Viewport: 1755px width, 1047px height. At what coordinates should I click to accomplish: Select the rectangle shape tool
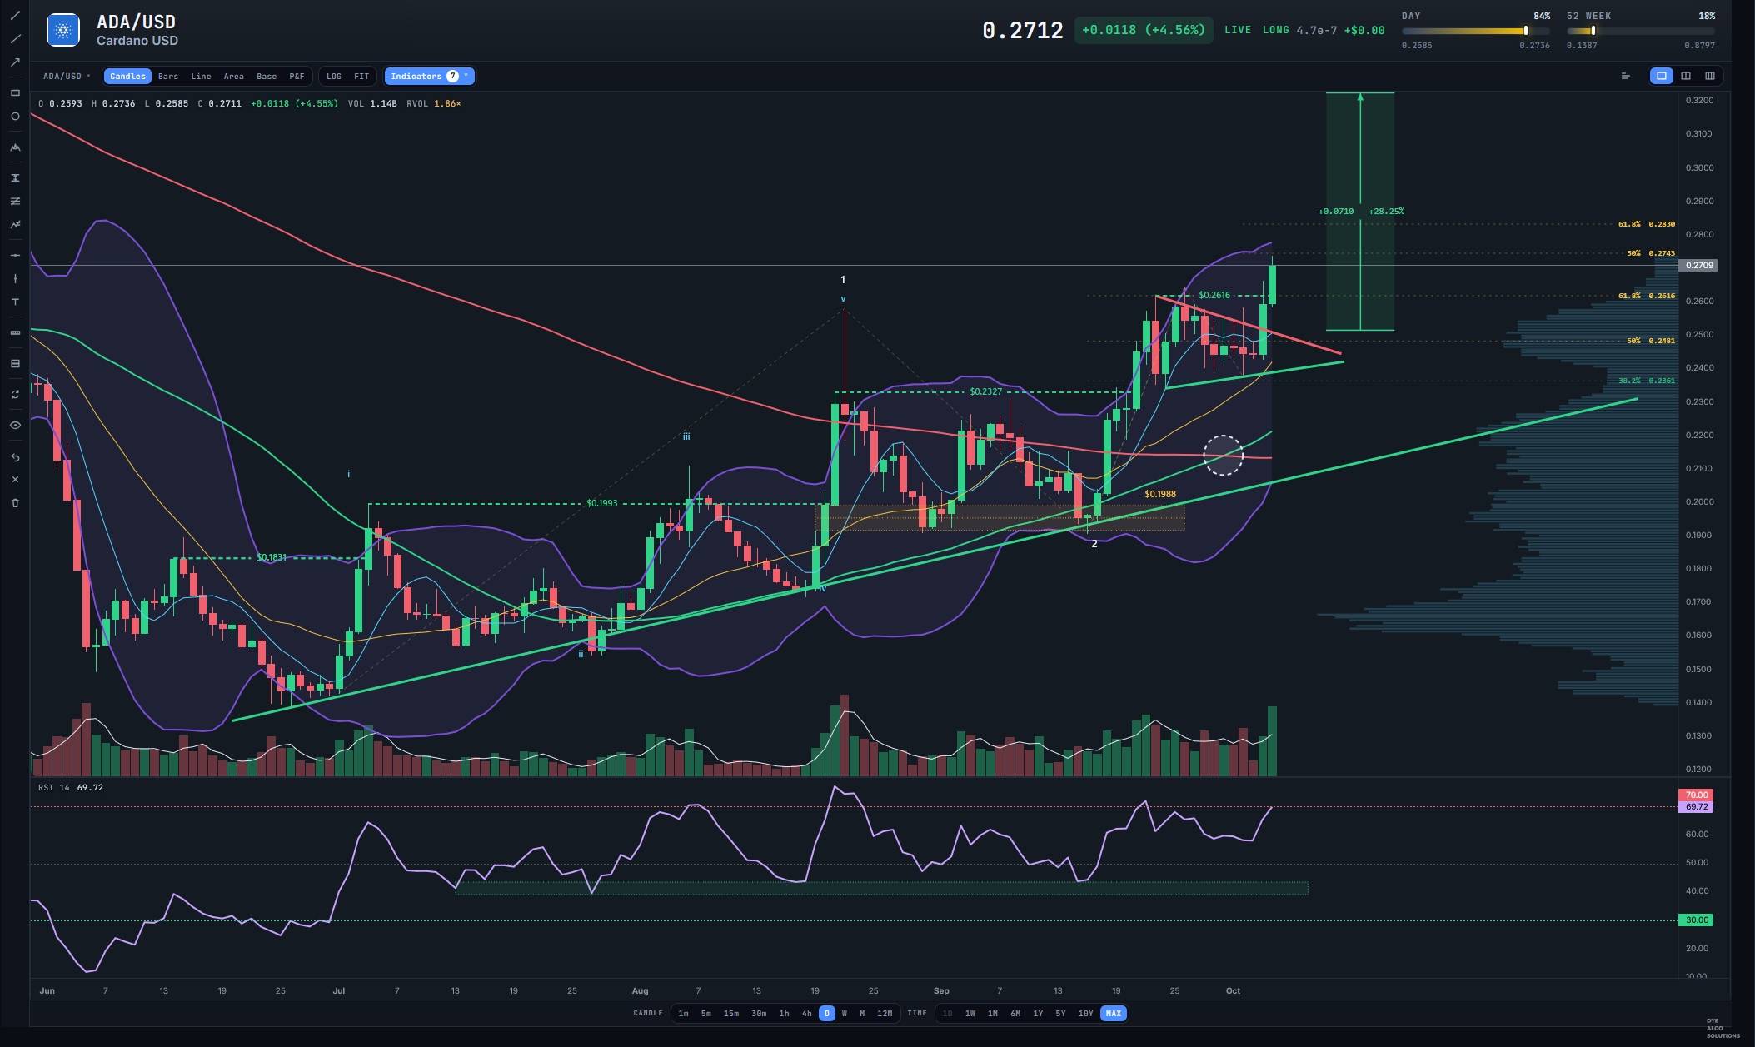[15, 93]
